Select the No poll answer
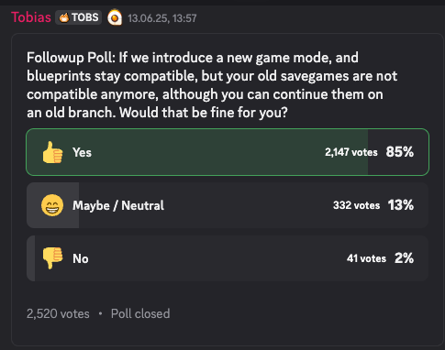The image size is (445, 350). [x=228, y=258]
